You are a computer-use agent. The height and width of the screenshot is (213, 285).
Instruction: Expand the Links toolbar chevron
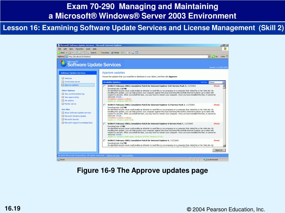pos(227,56)
